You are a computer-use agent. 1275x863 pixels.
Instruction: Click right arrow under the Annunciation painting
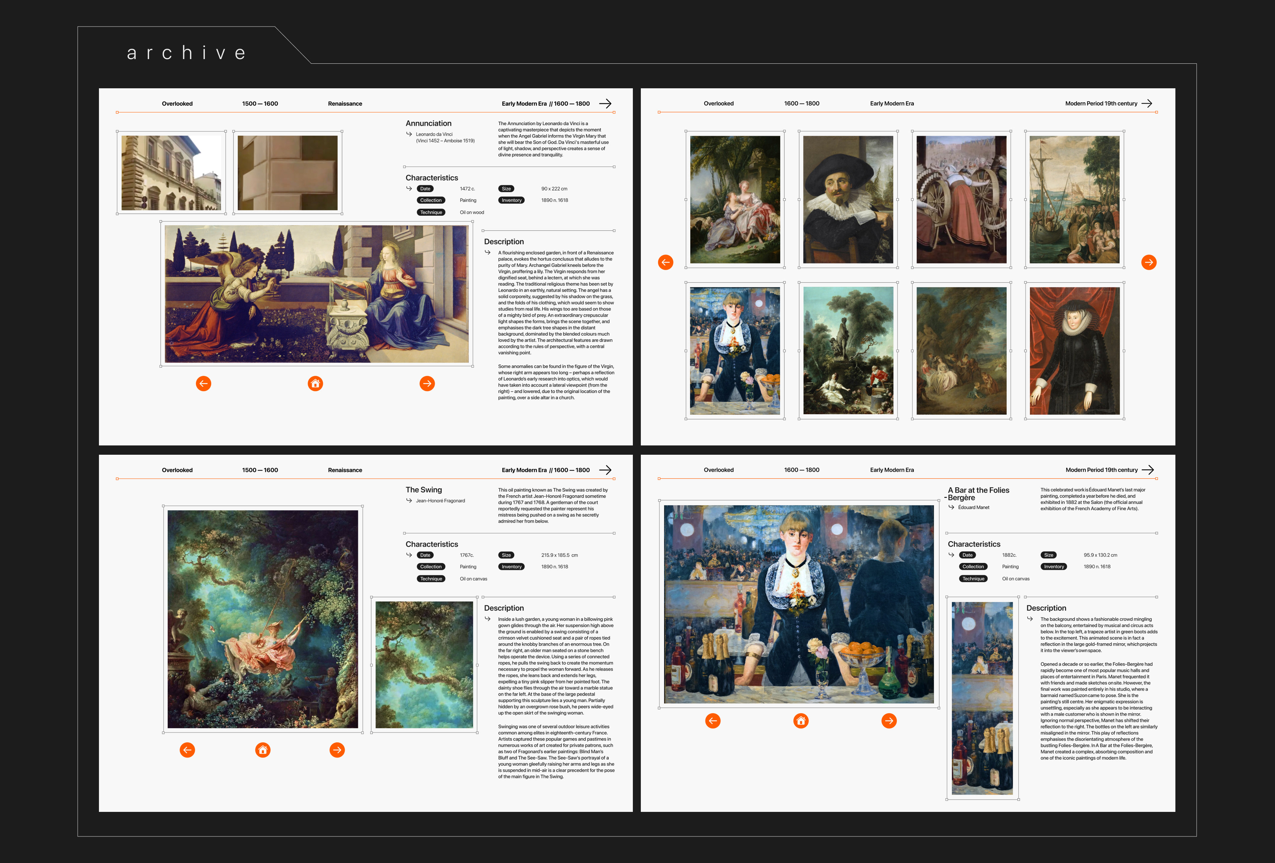tap(427, 383)
